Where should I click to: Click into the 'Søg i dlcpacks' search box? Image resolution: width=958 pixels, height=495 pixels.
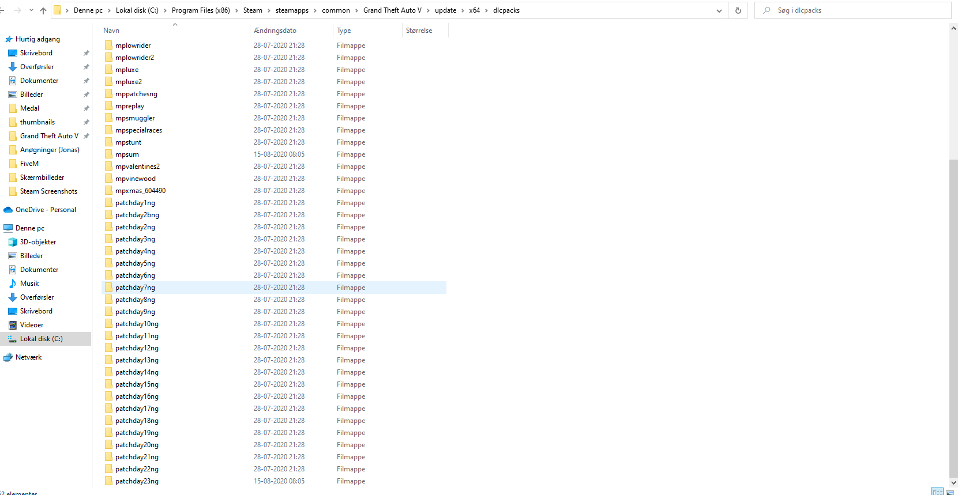point(852,10)
